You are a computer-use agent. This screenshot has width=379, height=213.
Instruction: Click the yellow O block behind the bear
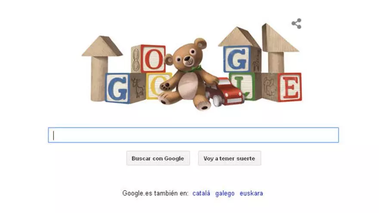pos(157,85)
